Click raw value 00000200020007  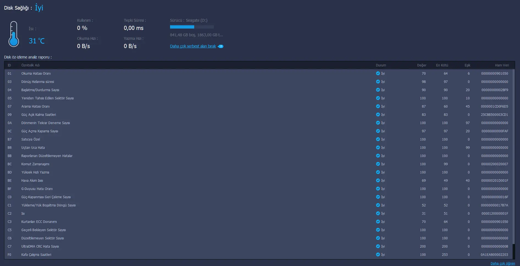(x=495, y=164)
